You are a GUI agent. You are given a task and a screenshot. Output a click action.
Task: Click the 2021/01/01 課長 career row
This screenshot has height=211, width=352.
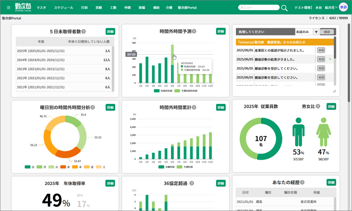285,202
